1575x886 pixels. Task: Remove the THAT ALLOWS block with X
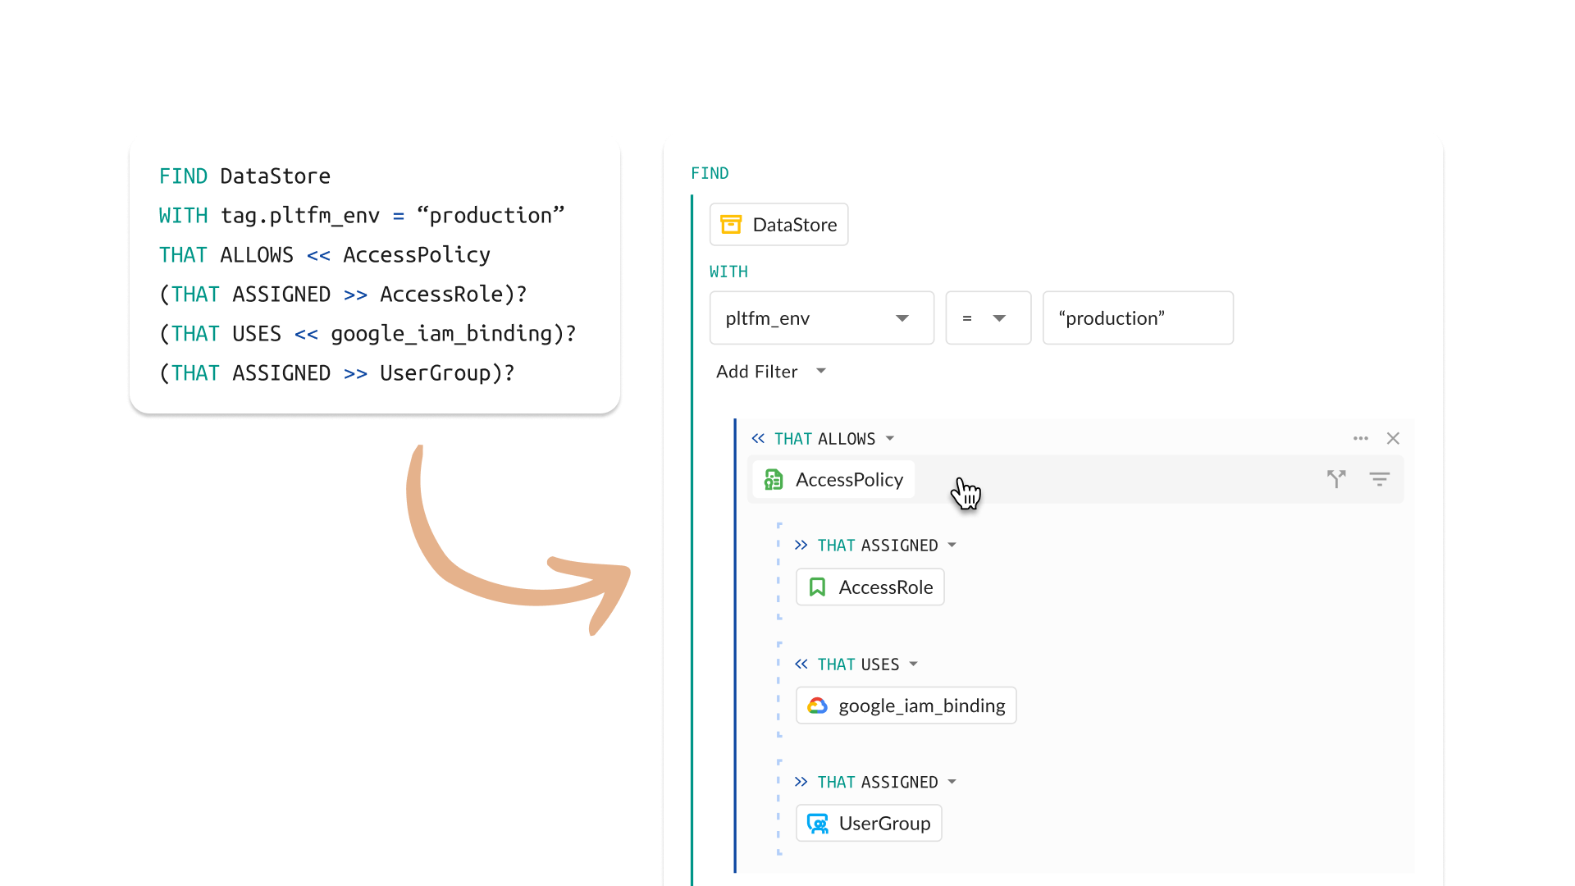[x=1393, y=439]
